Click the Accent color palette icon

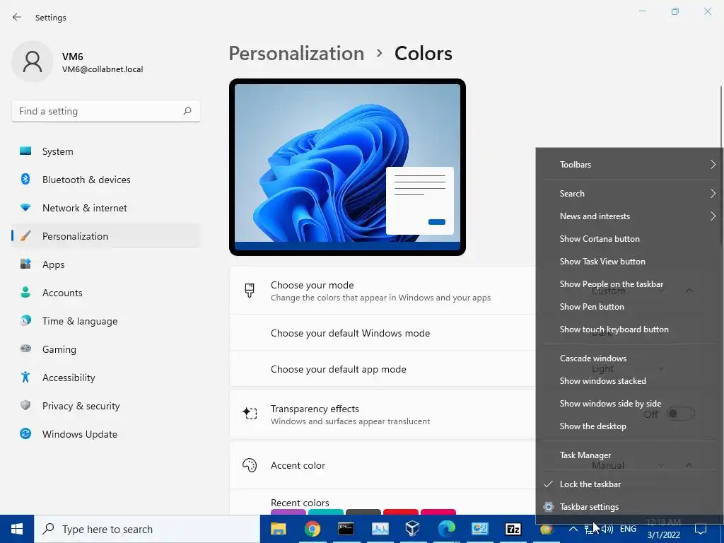(250, 465)
